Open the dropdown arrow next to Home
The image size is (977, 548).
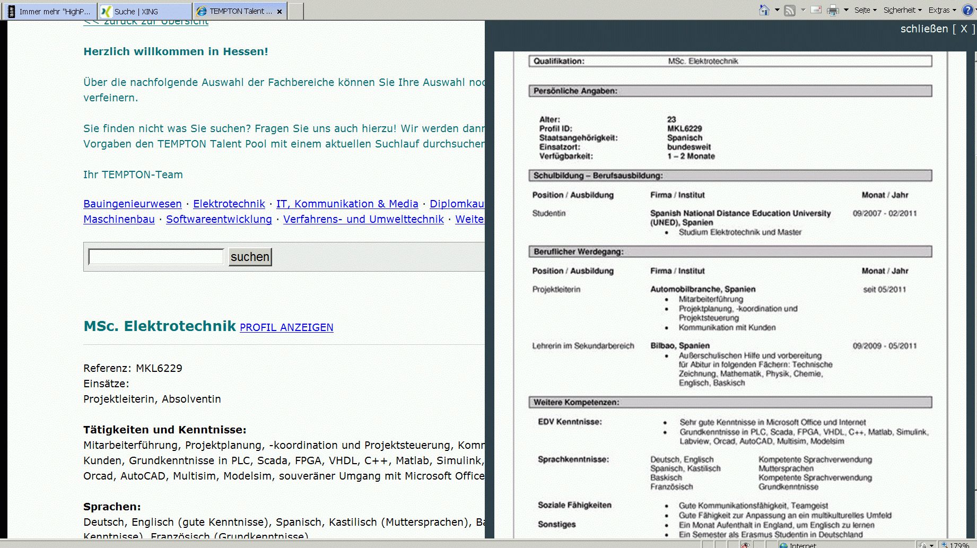777,10
